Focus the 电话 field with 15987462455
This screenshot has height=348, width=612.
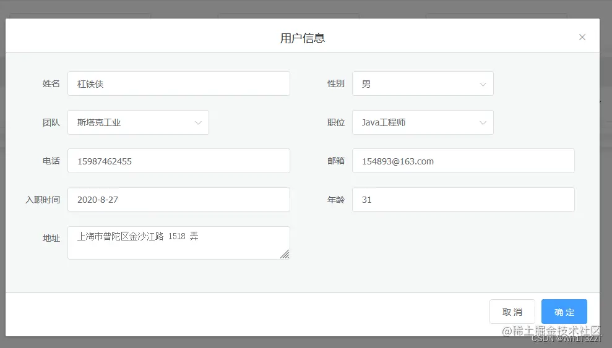click(x=179, y=161)
